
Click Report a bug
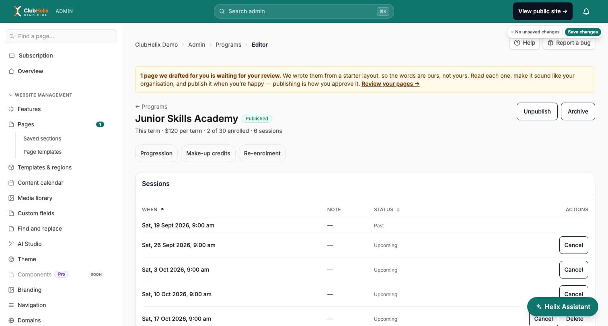pos(569,43)
